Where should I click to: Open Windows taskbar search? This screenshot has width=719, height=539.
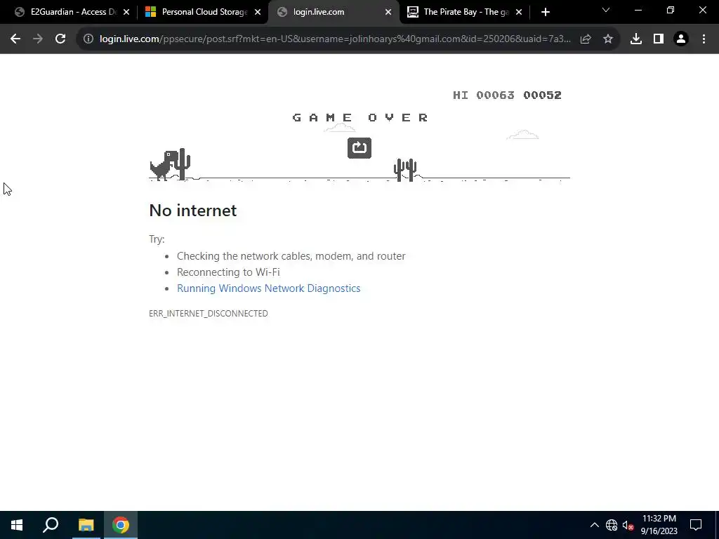click(51, 525)
